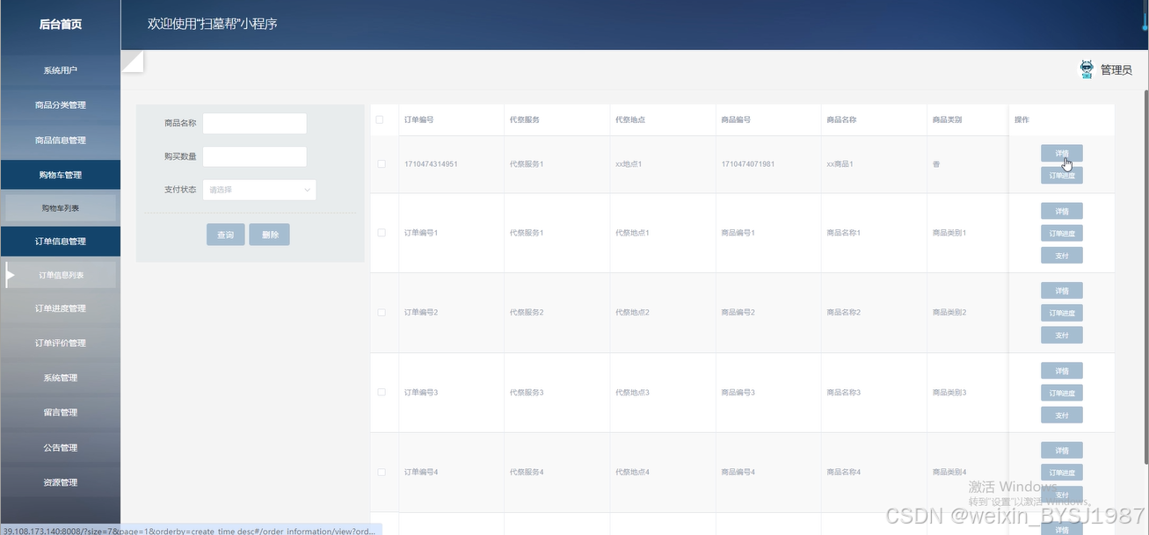
Task: Tick the select-all checkbox in table header
Action: pos(381,119)
